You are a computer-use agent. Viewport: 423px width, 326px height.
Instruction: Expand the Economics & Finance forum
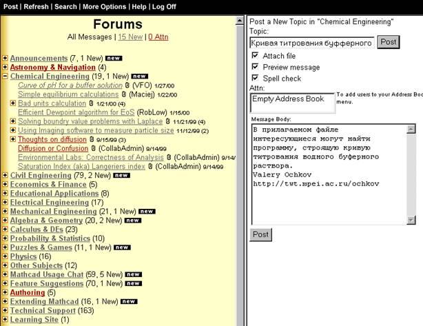(5, 184)
